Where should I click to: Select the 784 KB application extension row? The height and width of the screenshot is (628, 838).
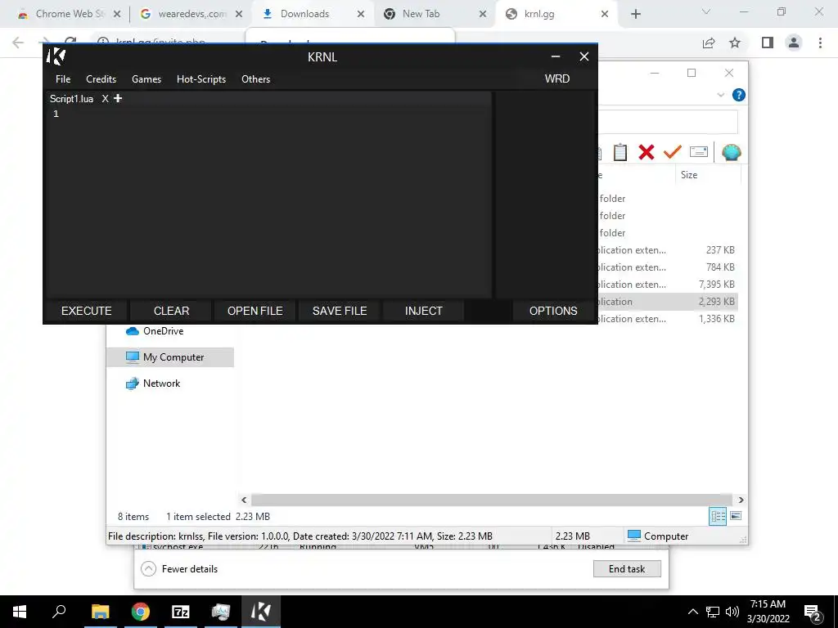pos(668,267)
